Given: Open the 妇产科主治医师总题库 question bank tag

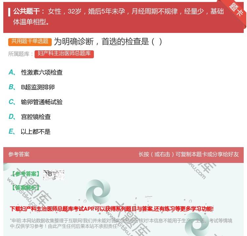Looking at the screenshot, I should point(64,54).
